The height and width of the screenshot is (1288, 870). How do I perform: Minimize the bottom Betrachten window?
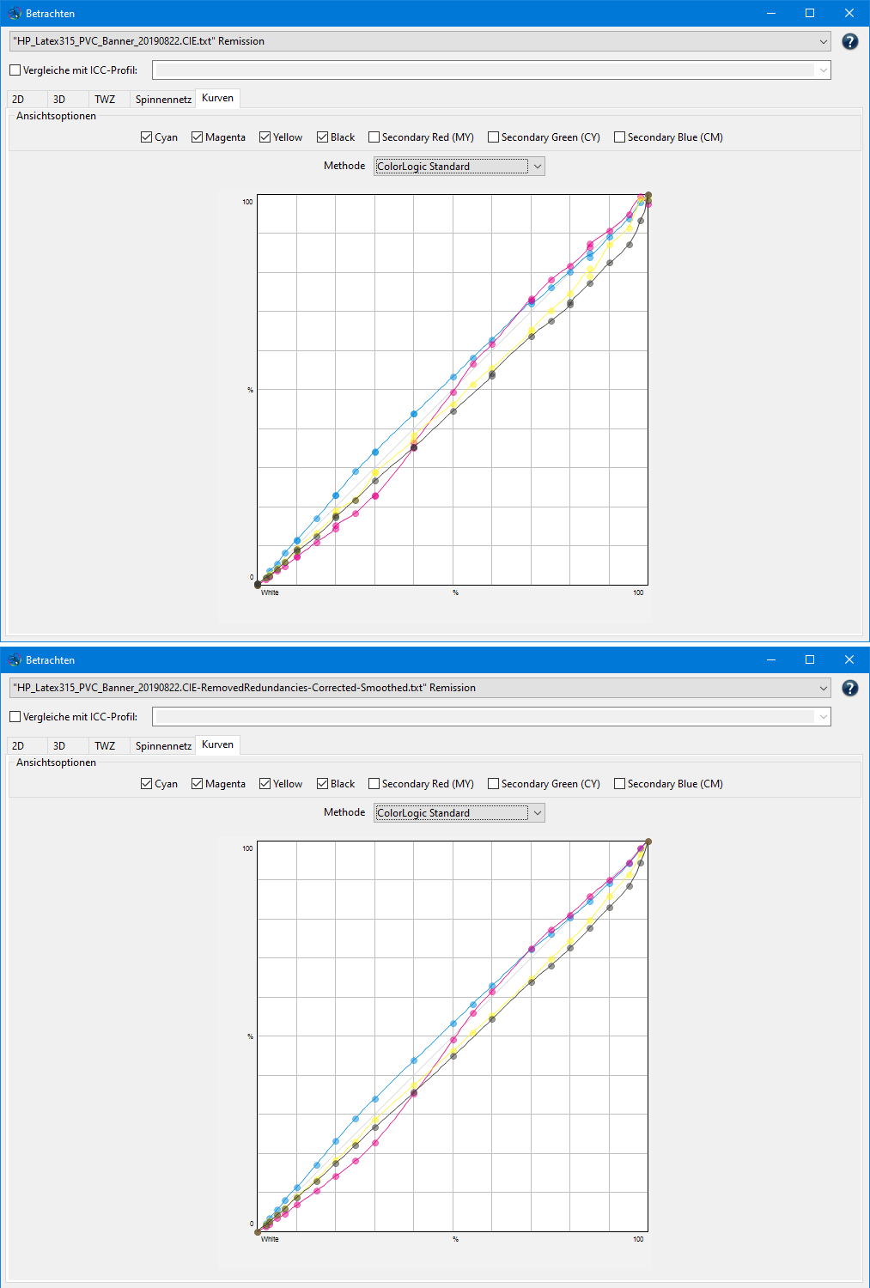click(x=770, y=660)
